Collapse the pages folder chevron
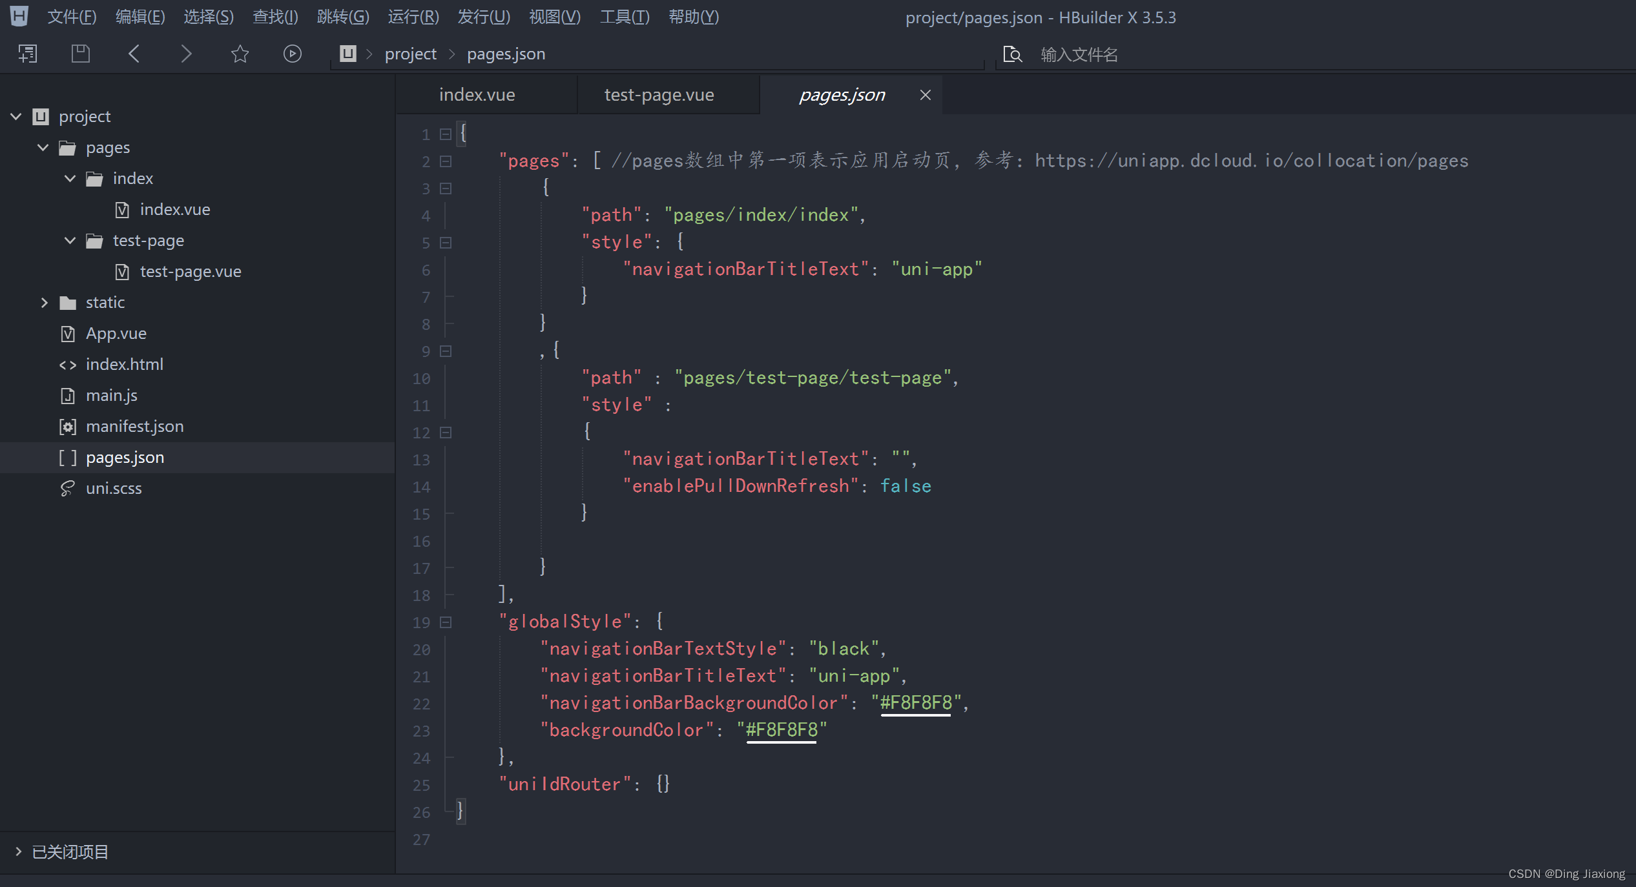1636x887 pixels. click(43, 148)
